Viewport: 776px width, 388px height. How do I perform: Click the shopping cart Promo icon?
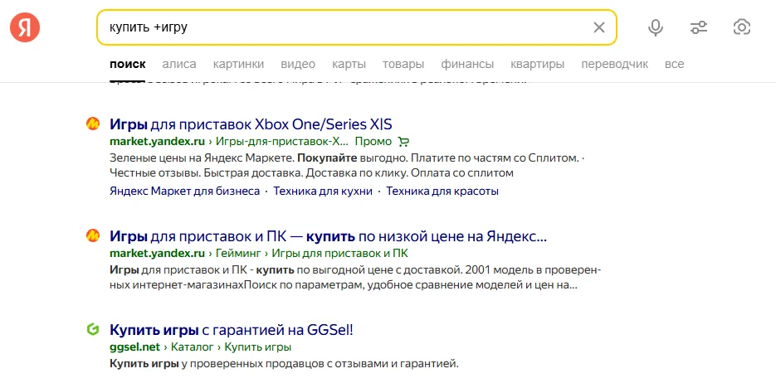coord(404,141)
